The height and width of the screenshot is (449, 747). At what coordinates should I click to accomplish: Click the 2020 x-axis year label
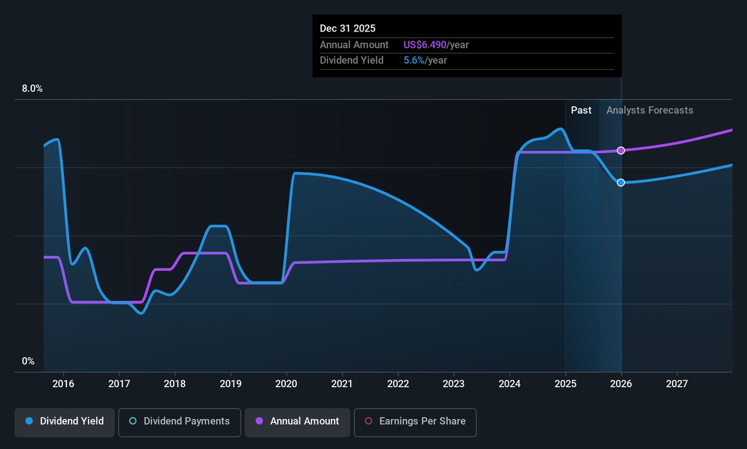click(286, 384)
